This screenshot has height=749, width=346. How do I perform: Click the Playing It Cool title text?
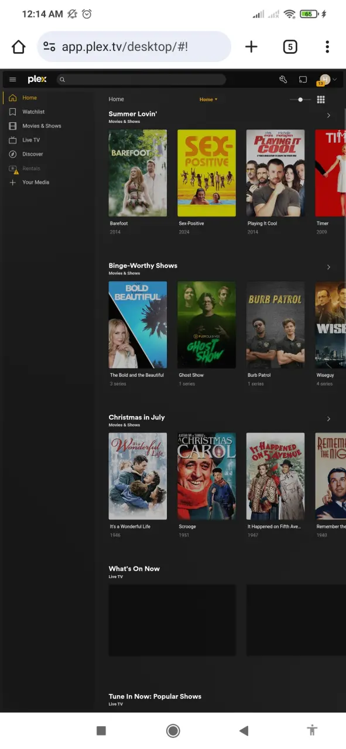click(x=262, y=224)
